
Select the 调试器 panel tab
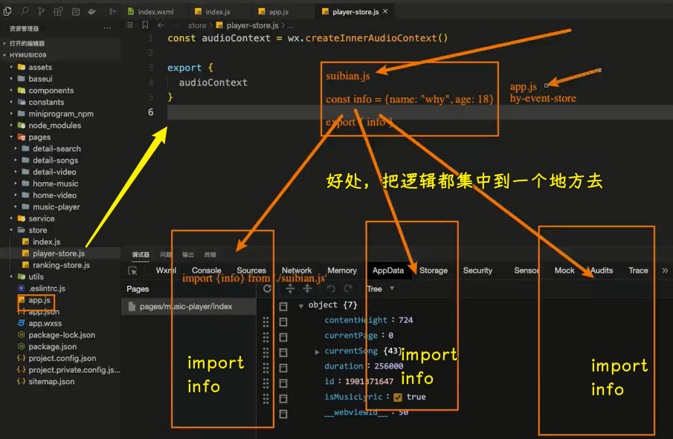tap(141, 255)
